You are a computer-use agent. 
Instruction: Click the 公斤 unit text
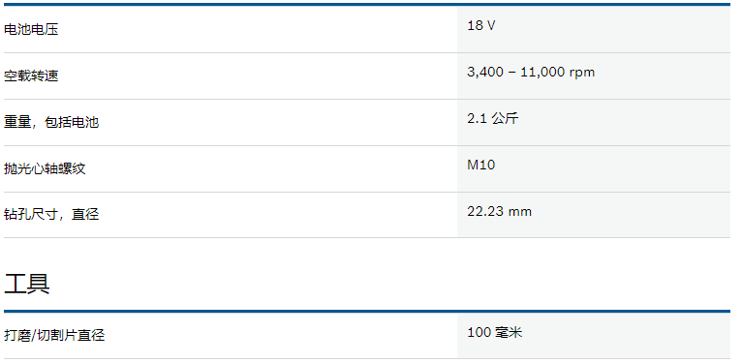505,118
